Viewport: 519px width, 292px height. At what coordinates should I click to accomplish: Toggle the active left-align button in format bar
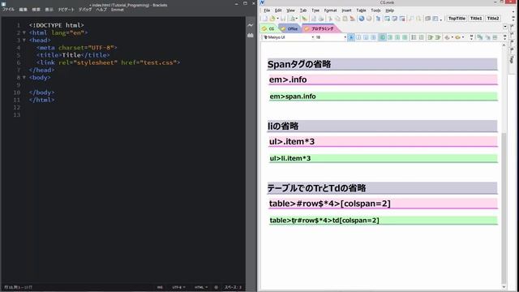(382, 37)
